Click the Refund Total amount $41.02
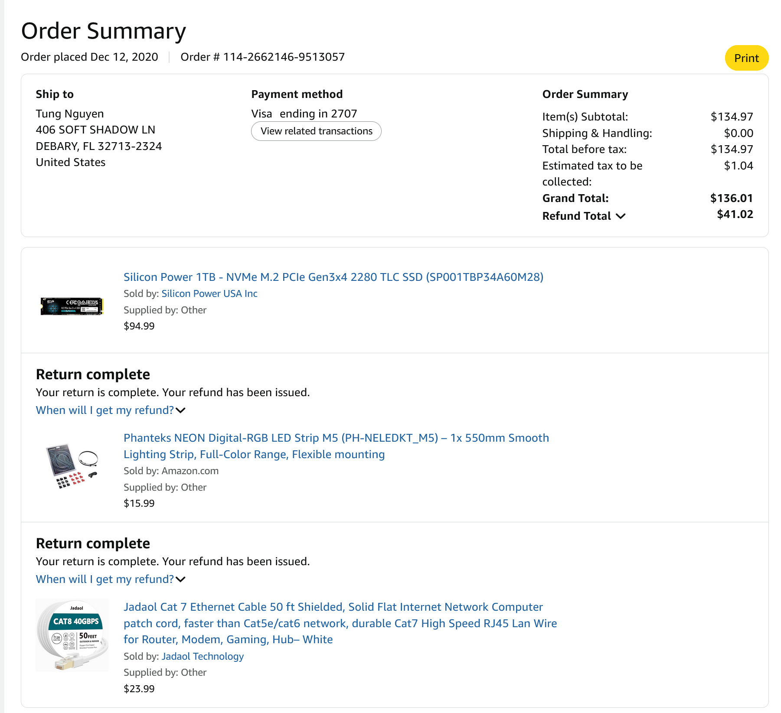Screen dimensions: 781x713 735,214
